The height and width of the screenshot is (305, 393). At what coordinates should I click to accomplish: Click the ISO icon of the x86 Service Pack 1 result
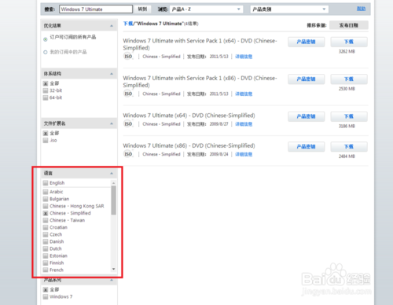tap(128, 94)
